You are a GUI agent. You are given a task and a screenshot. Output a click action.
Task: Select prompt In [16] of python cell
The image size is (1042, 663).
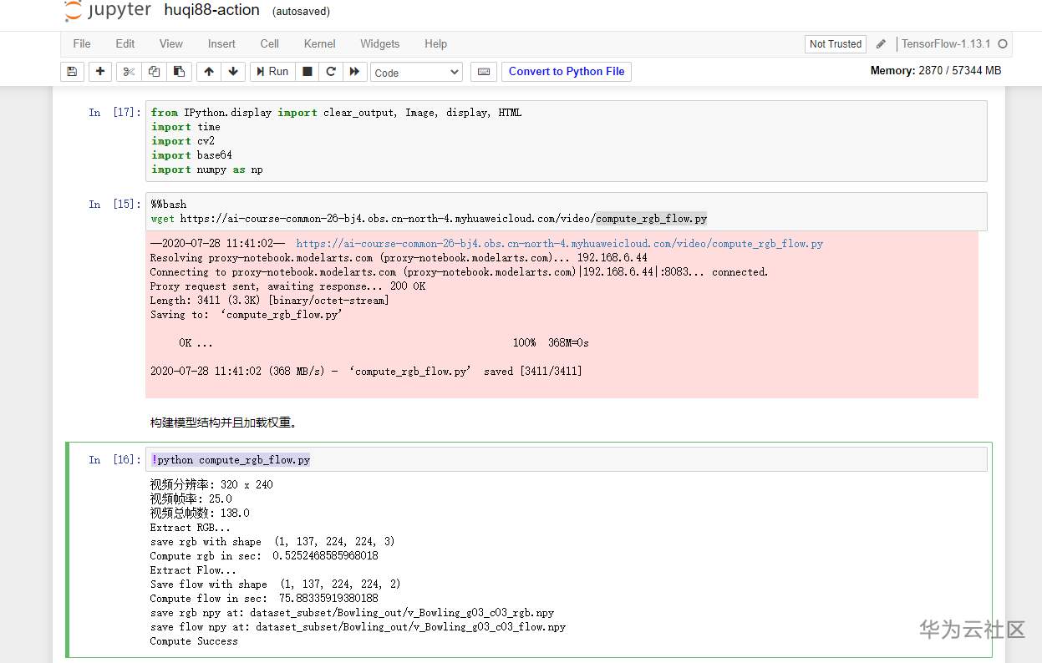click(115, 460)
